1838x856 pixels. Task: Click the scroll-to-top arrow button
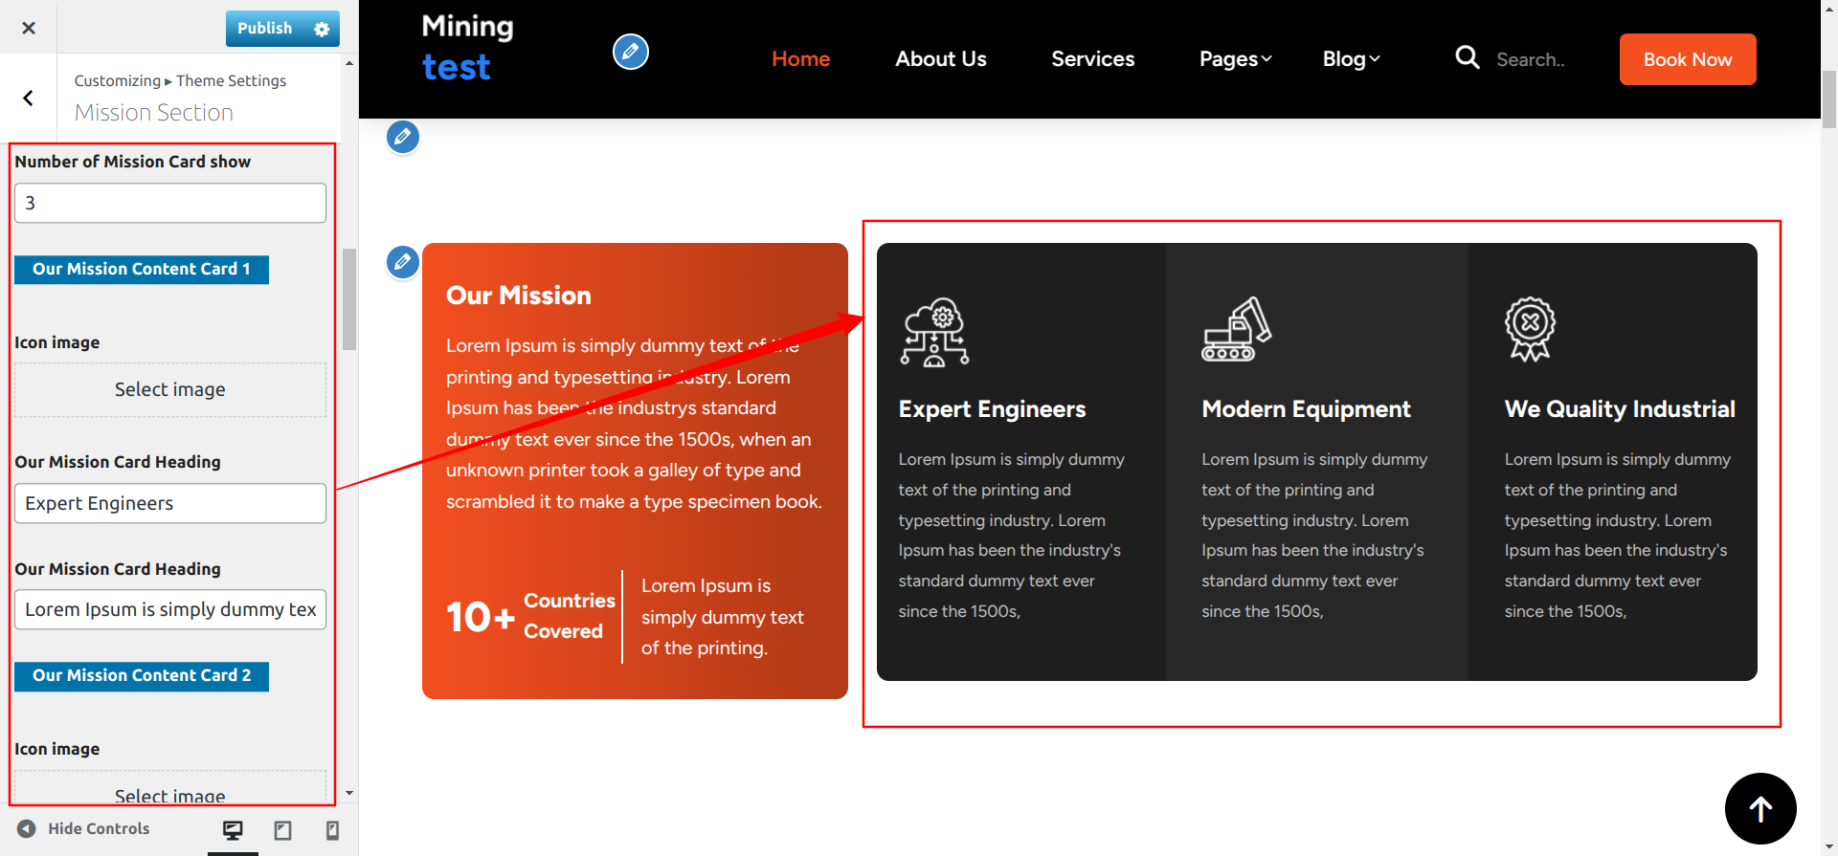pyautogui.click(x=1760, y=808)
